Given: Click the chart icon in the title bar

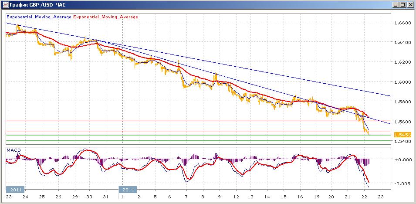Looking at the screenshot, I should click(5, 5).
